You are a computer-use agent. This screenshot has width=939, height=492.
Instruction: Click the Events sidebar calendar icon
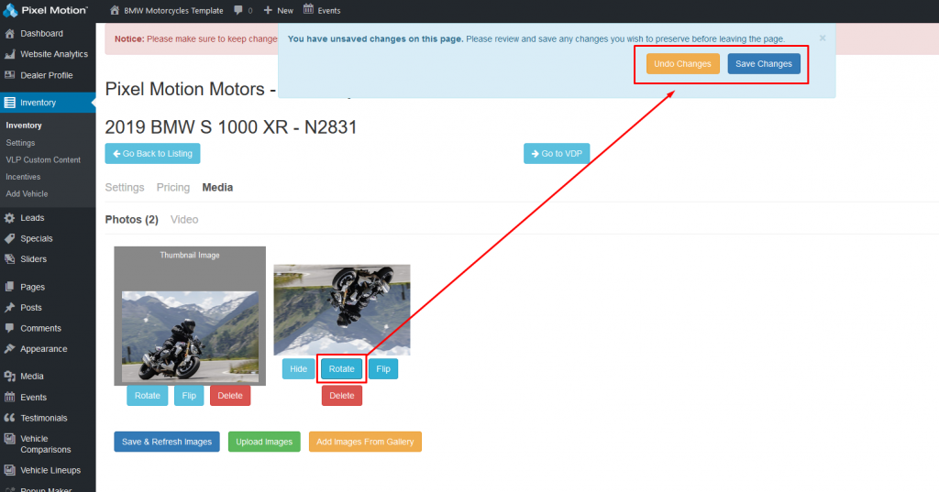(x=9, y=397)
